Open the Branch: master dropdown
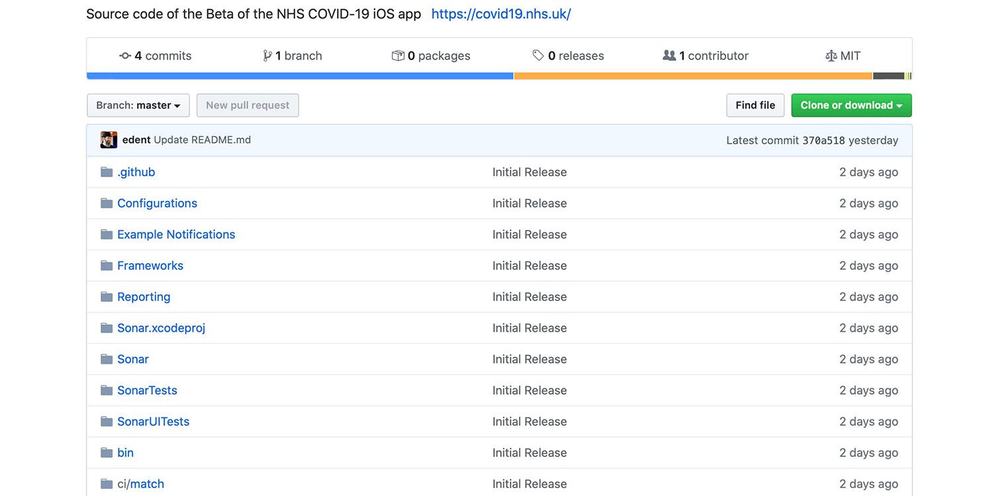The width and height of the screenshot is (993, 496). pos(138,105)
